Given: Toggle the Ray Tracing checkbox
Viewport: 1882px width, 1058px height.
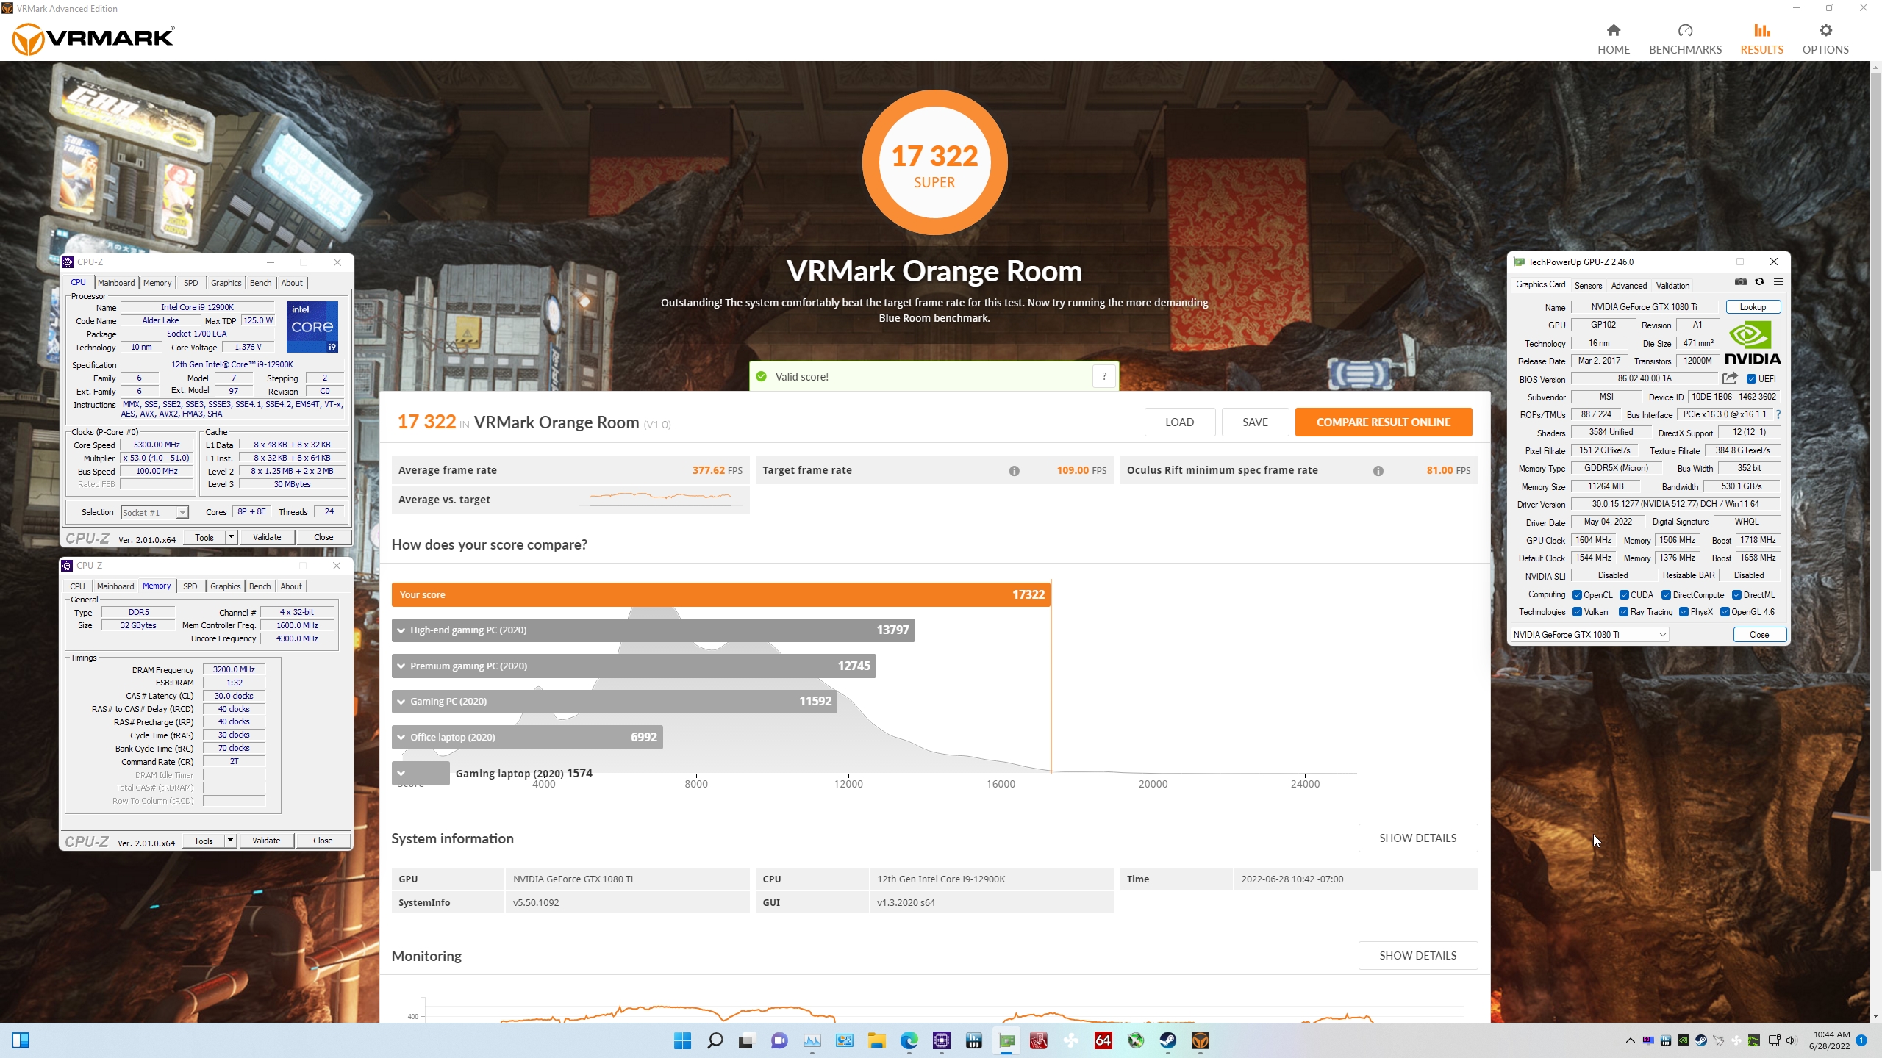Looking at the screenshot, I should pyautogui.click(x=1624, y=612).
